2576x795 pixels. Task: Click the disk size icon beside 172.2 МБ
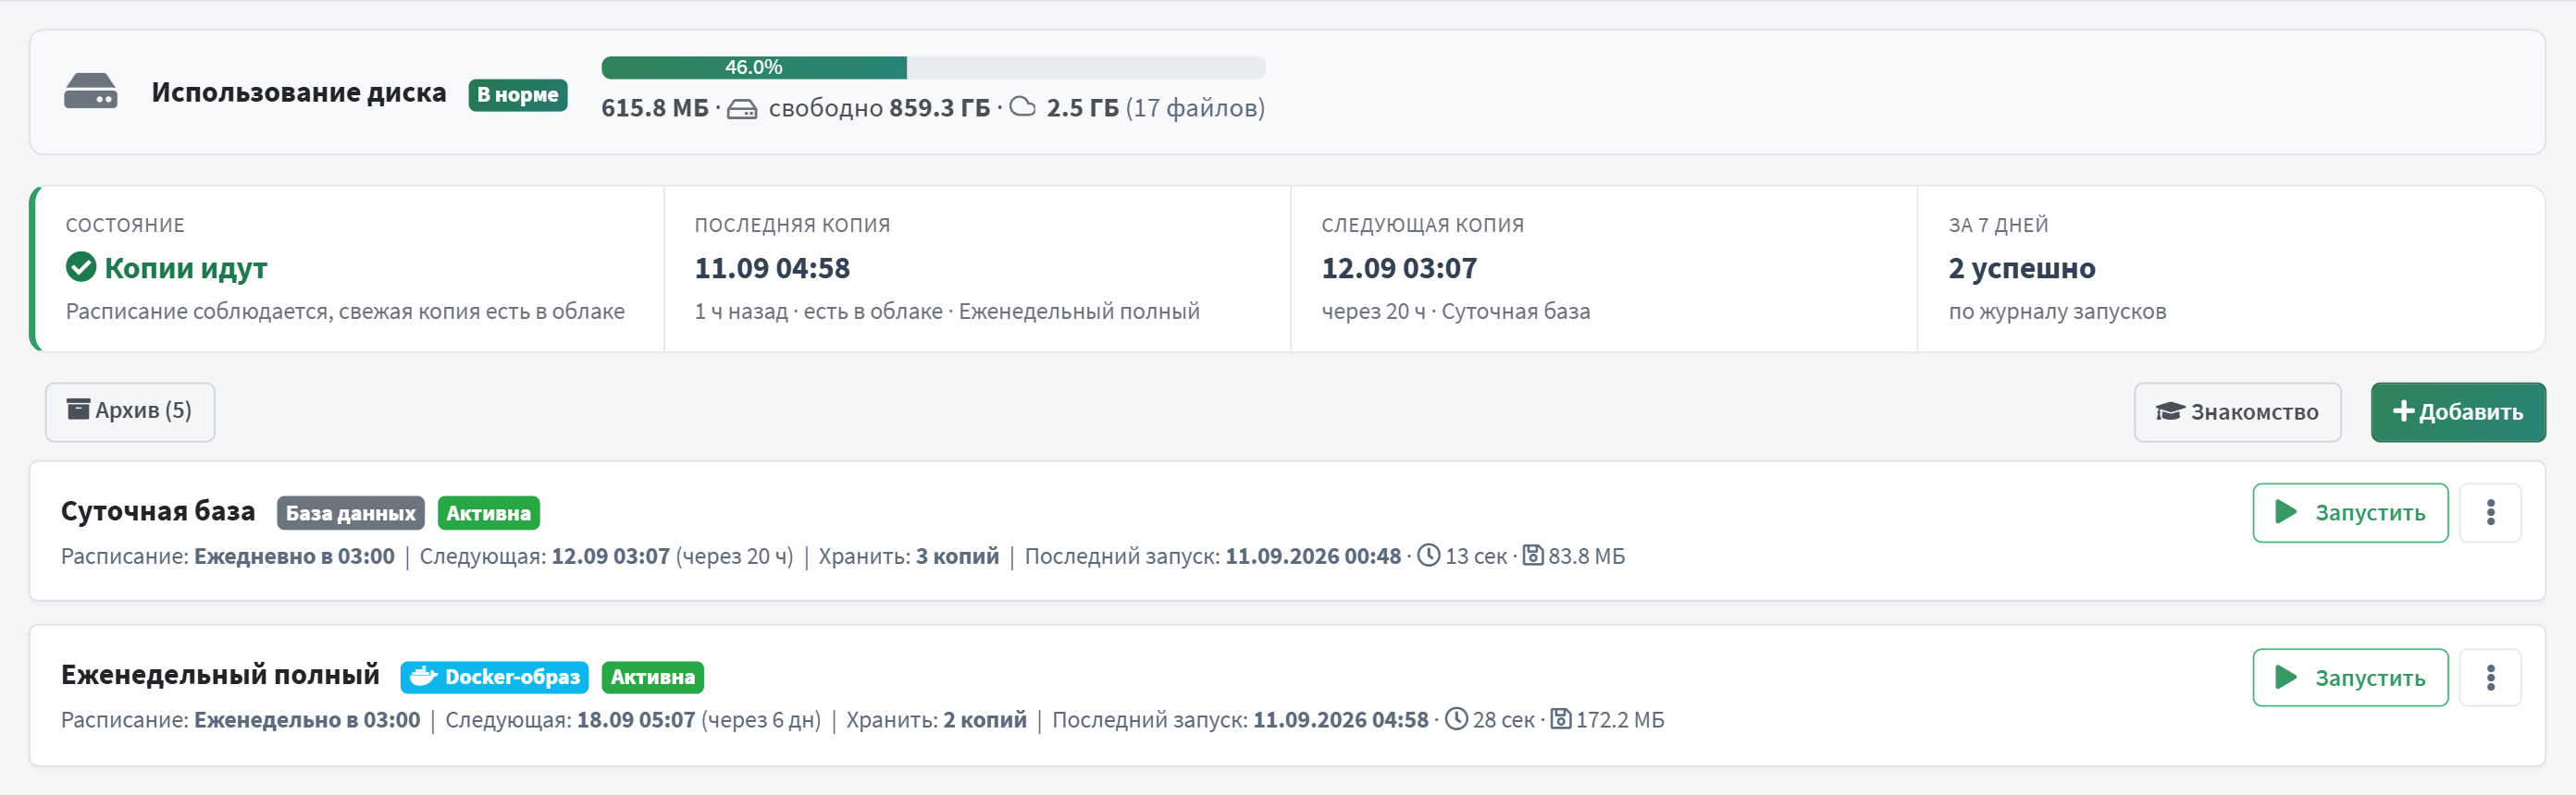tap(1561, 719)
